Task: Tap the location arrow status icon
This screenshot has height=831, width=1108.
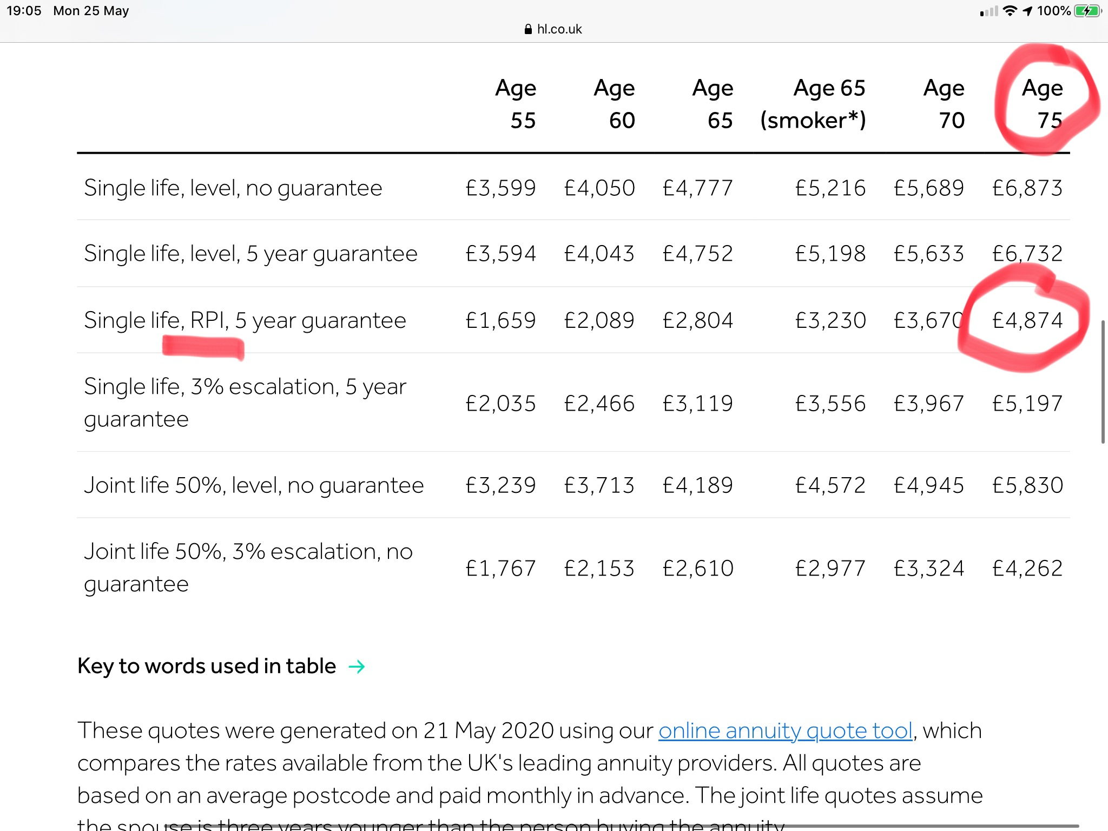Action: (x=1027, y=11)
